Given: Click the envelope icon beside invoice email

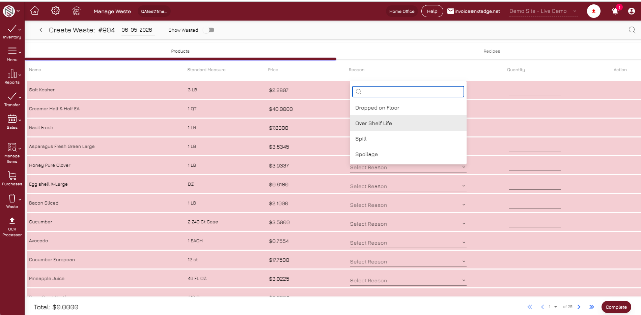Looking at the screenshot, I should [x=450, y=11].
